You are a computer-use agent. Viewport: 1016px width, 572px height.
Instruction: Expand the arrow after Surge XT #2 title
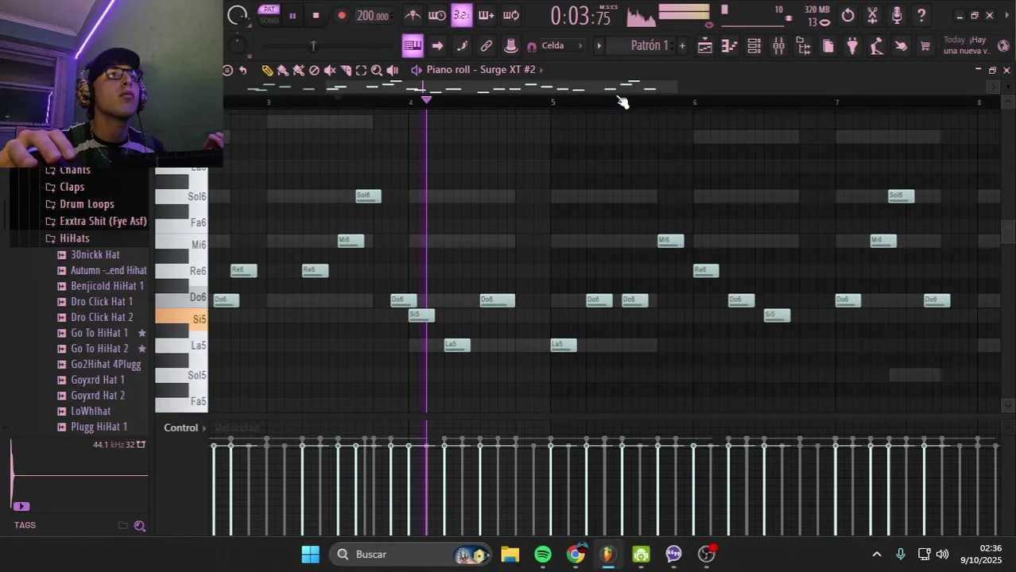click(x=541, y=70)
